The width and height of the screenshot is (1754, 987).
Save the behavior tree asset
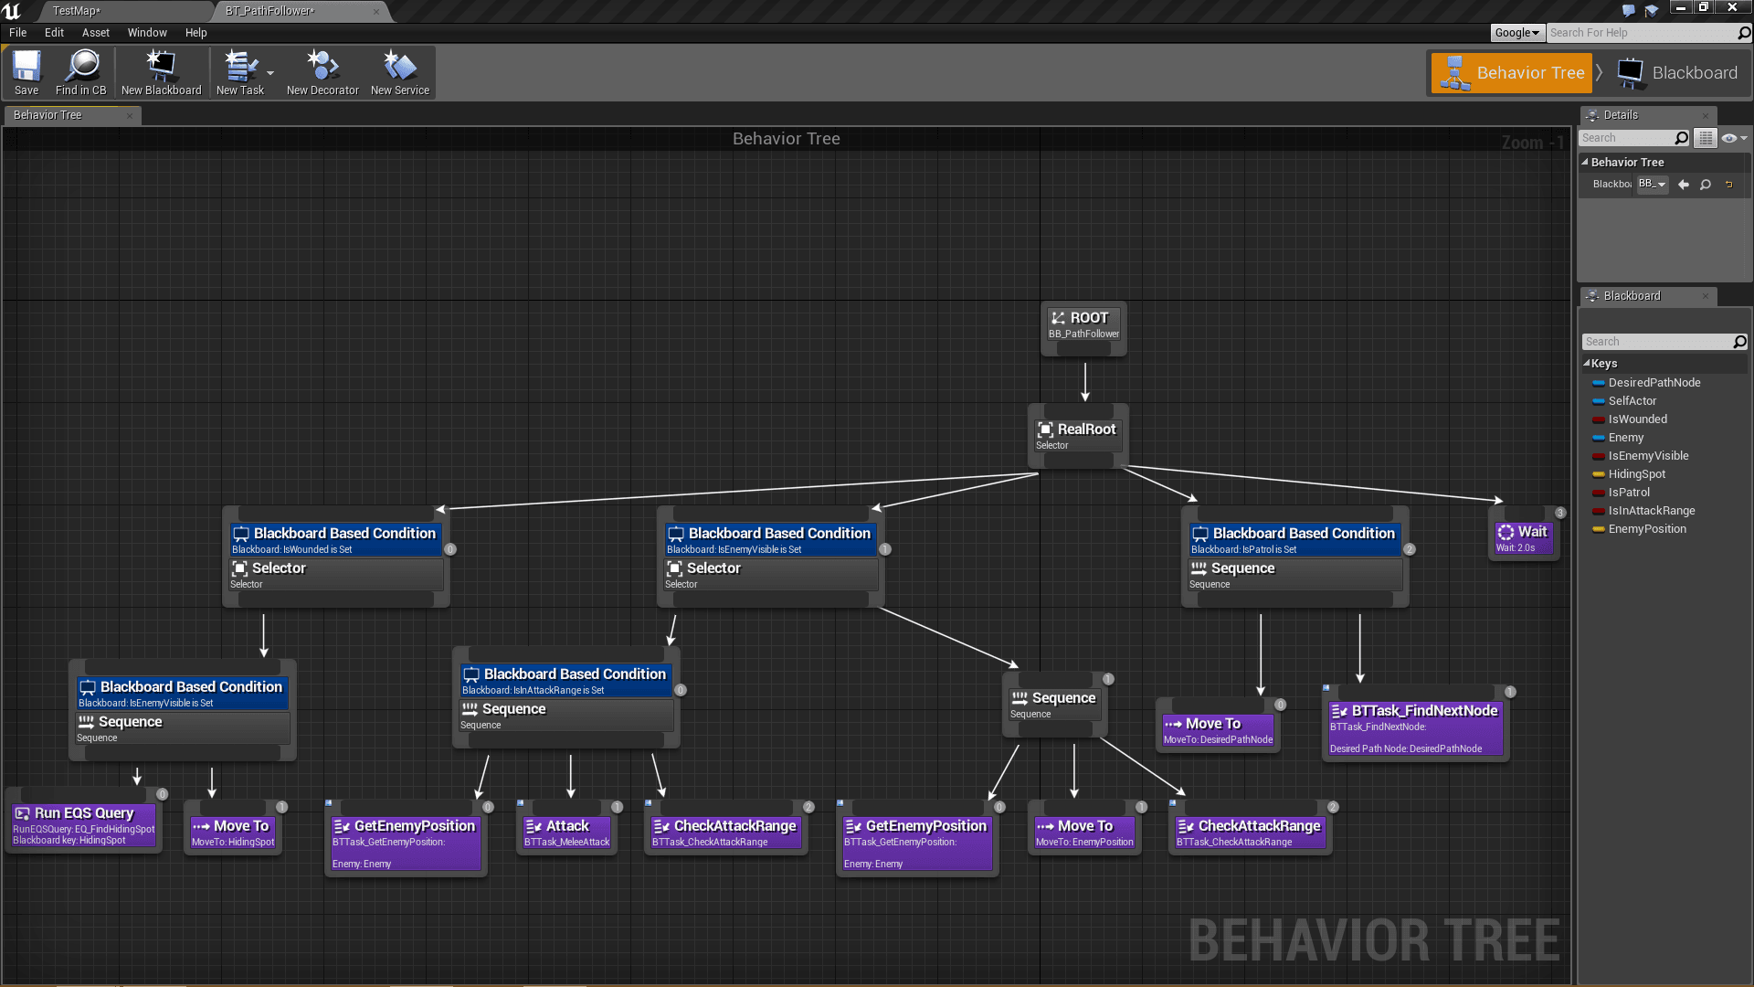(x=26, y=72)
